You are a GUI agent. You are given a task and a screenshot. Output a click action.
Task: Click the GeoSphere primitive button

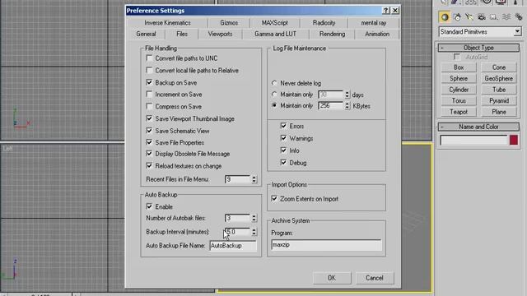click(x=499, y=79)
